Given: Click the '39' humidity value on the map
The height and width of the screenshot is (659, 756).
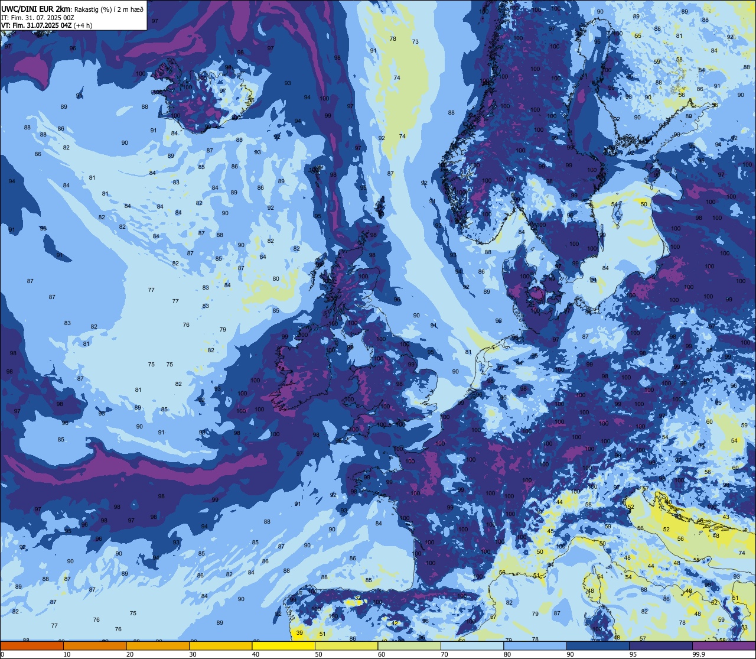Looking at the screenshot, I should pyautogui.click(x=299, y=633).
